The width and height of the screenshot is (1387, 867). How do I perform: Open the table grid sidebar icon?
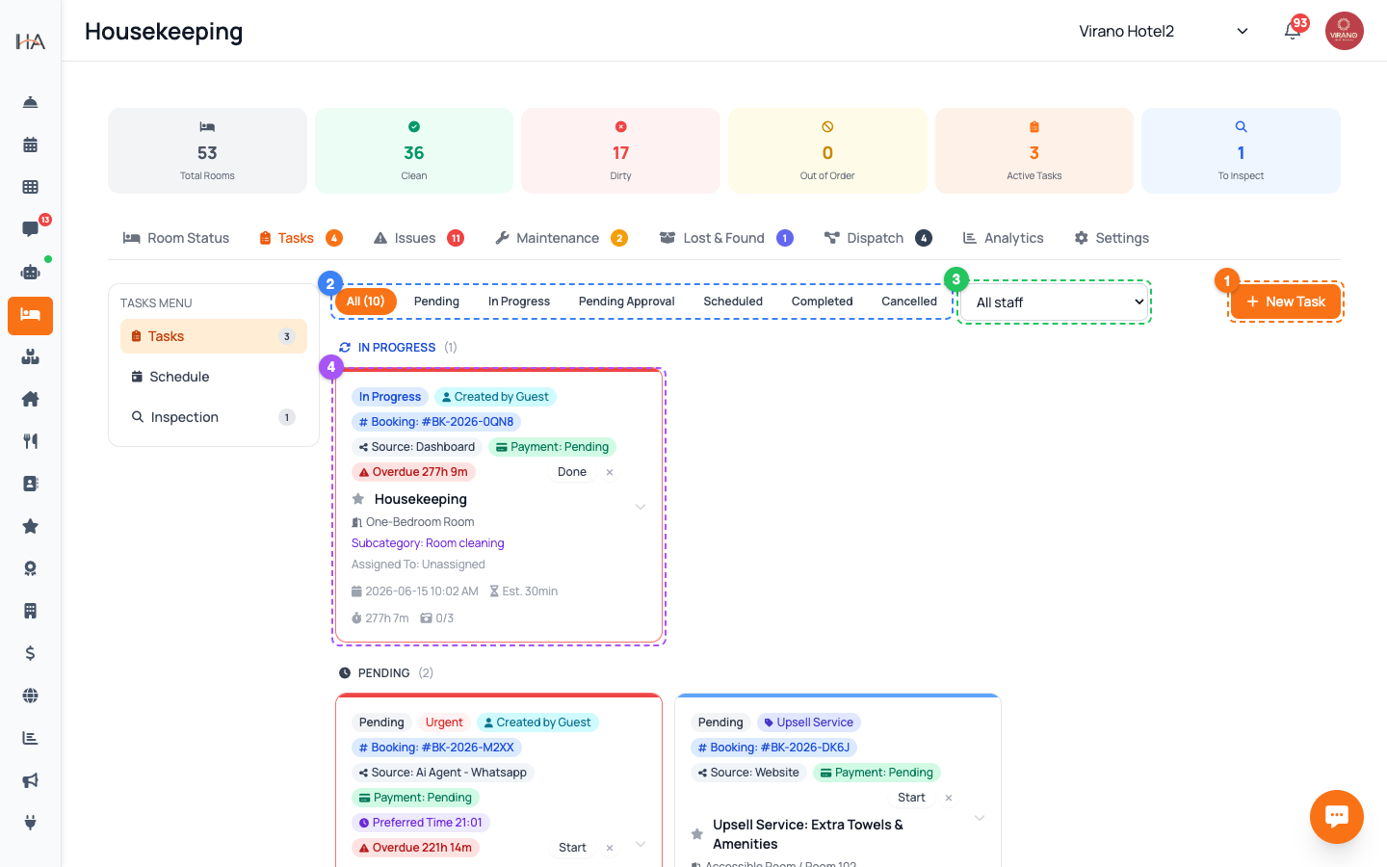pyautogui.click(x=30, y=187)
